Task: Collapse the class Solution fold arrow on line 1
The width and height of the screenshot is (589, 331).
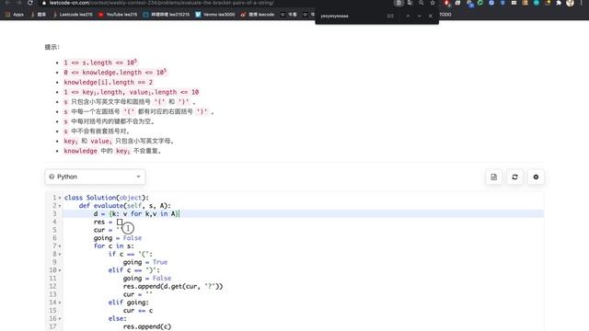Action: click(60, 198)
